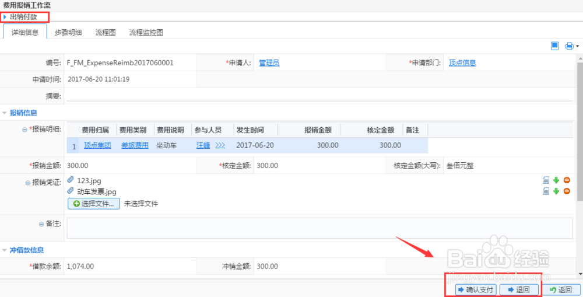Viewport: 583px width, 297px height.
Task: Click the blue maximize form icon
Action: coord(555,46)
